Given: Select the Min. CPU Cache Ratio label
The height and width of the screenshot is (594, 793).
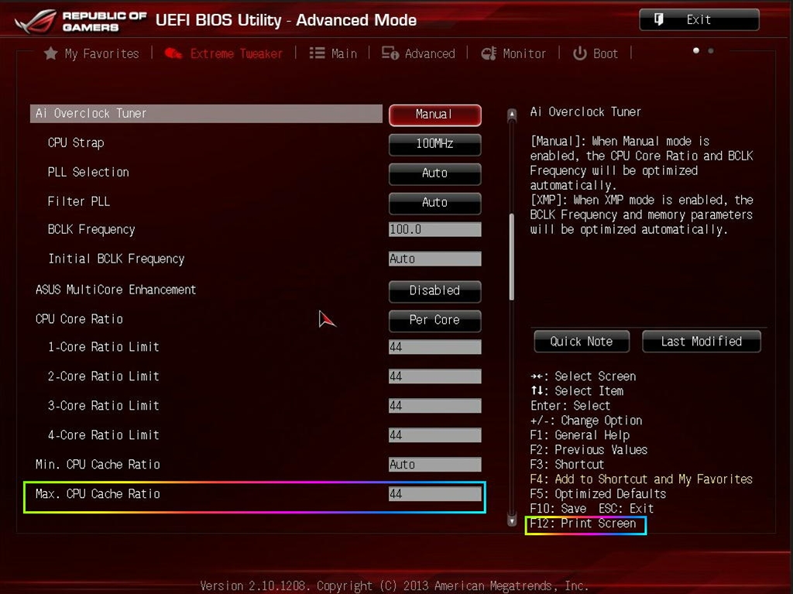Looking at the screenshot, I should tap(98, 465).
